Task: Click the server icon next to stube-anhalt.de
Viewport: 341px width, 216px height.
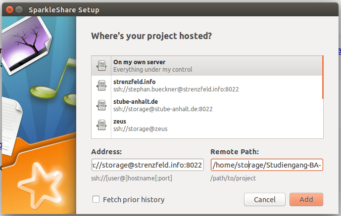Action: pos(102,105)
